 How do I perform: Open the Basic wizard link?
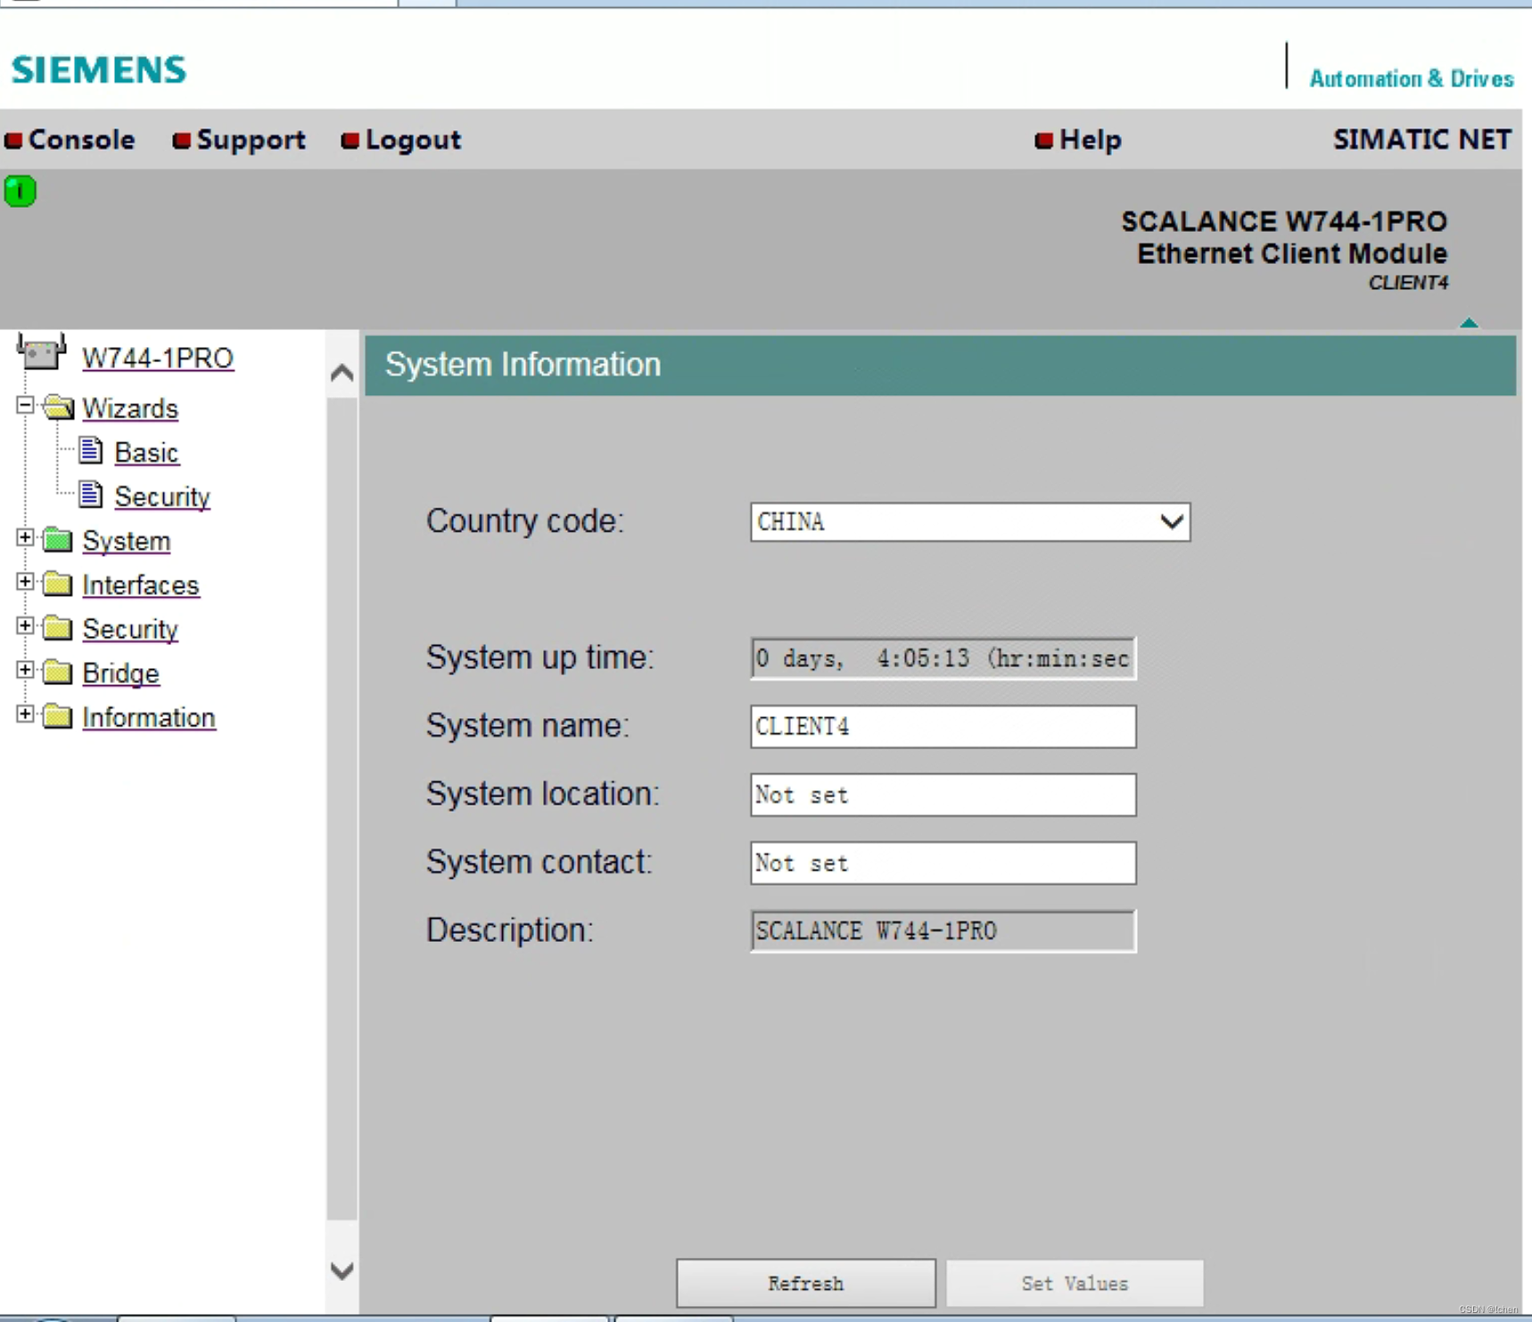click(146, 453)
